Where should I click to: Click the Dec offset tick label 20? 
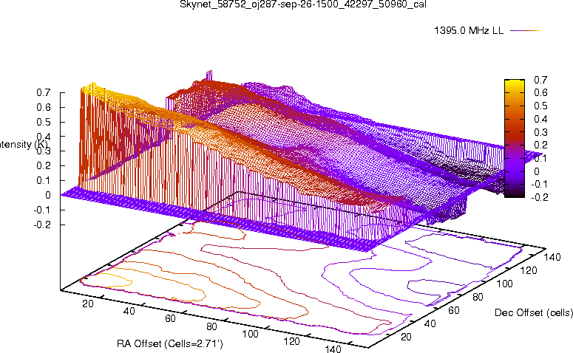pyautogui.click(x=407, y=337)
